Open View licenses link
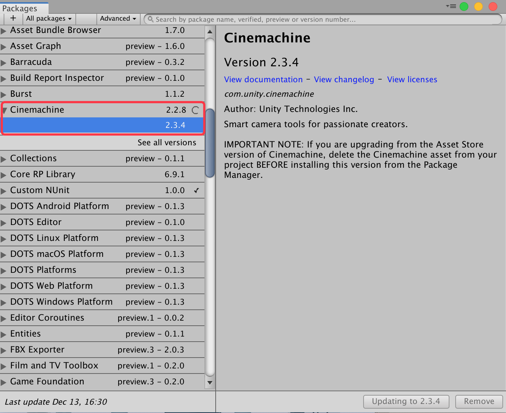 point(412,80)
